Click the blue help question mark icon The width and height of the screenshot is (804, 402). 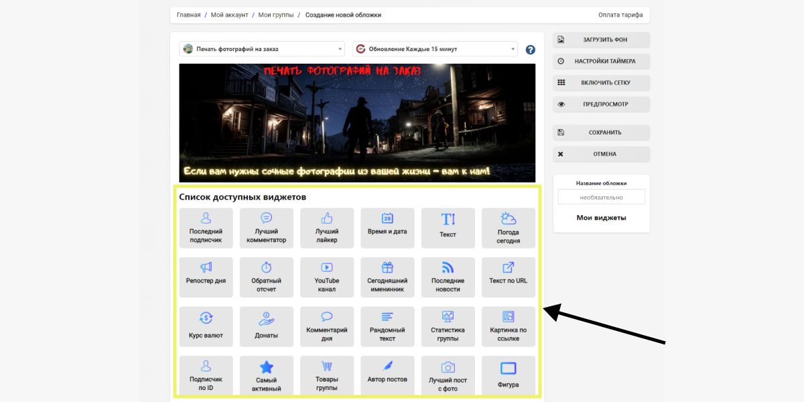click(x=531, y=50)
